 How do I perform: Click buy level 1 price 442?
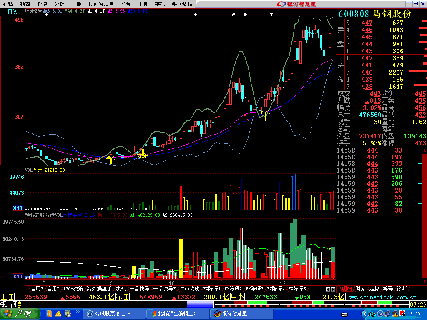click(x=367, y=58)
